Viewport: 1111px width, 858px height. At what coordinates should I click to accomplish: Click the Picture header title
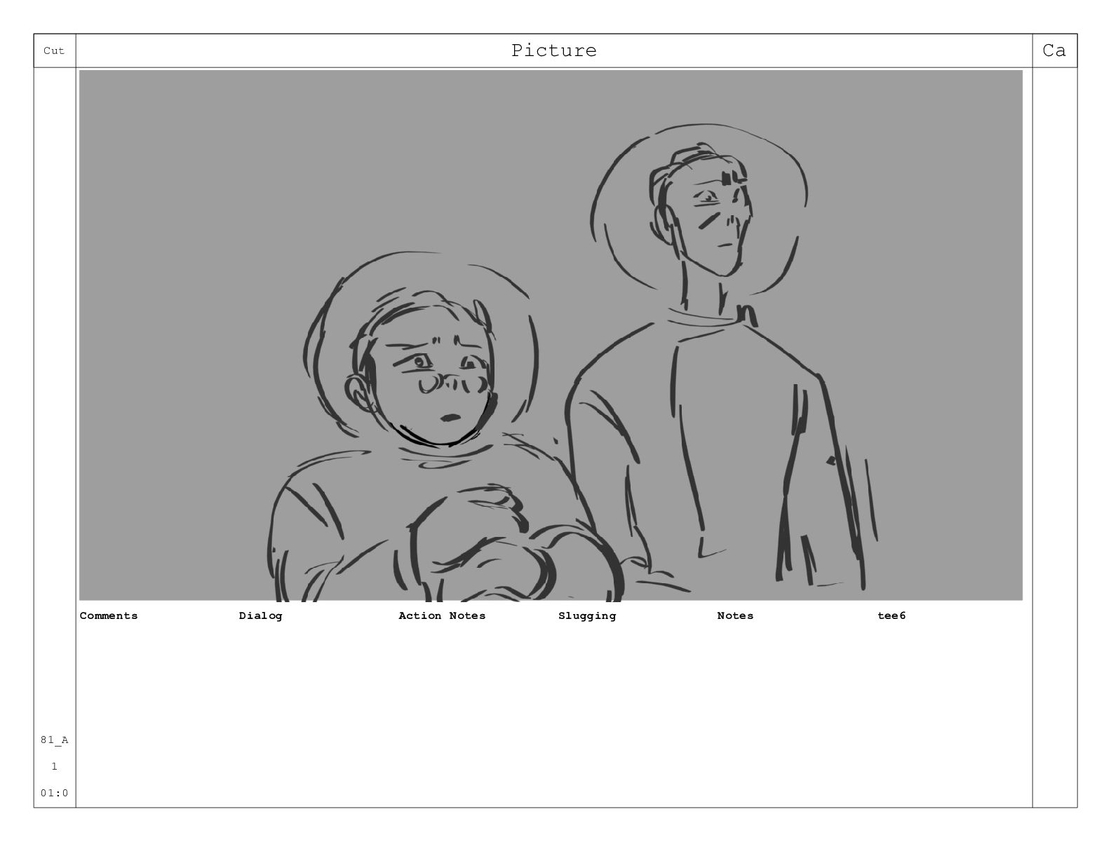click(x=553, y=50)
